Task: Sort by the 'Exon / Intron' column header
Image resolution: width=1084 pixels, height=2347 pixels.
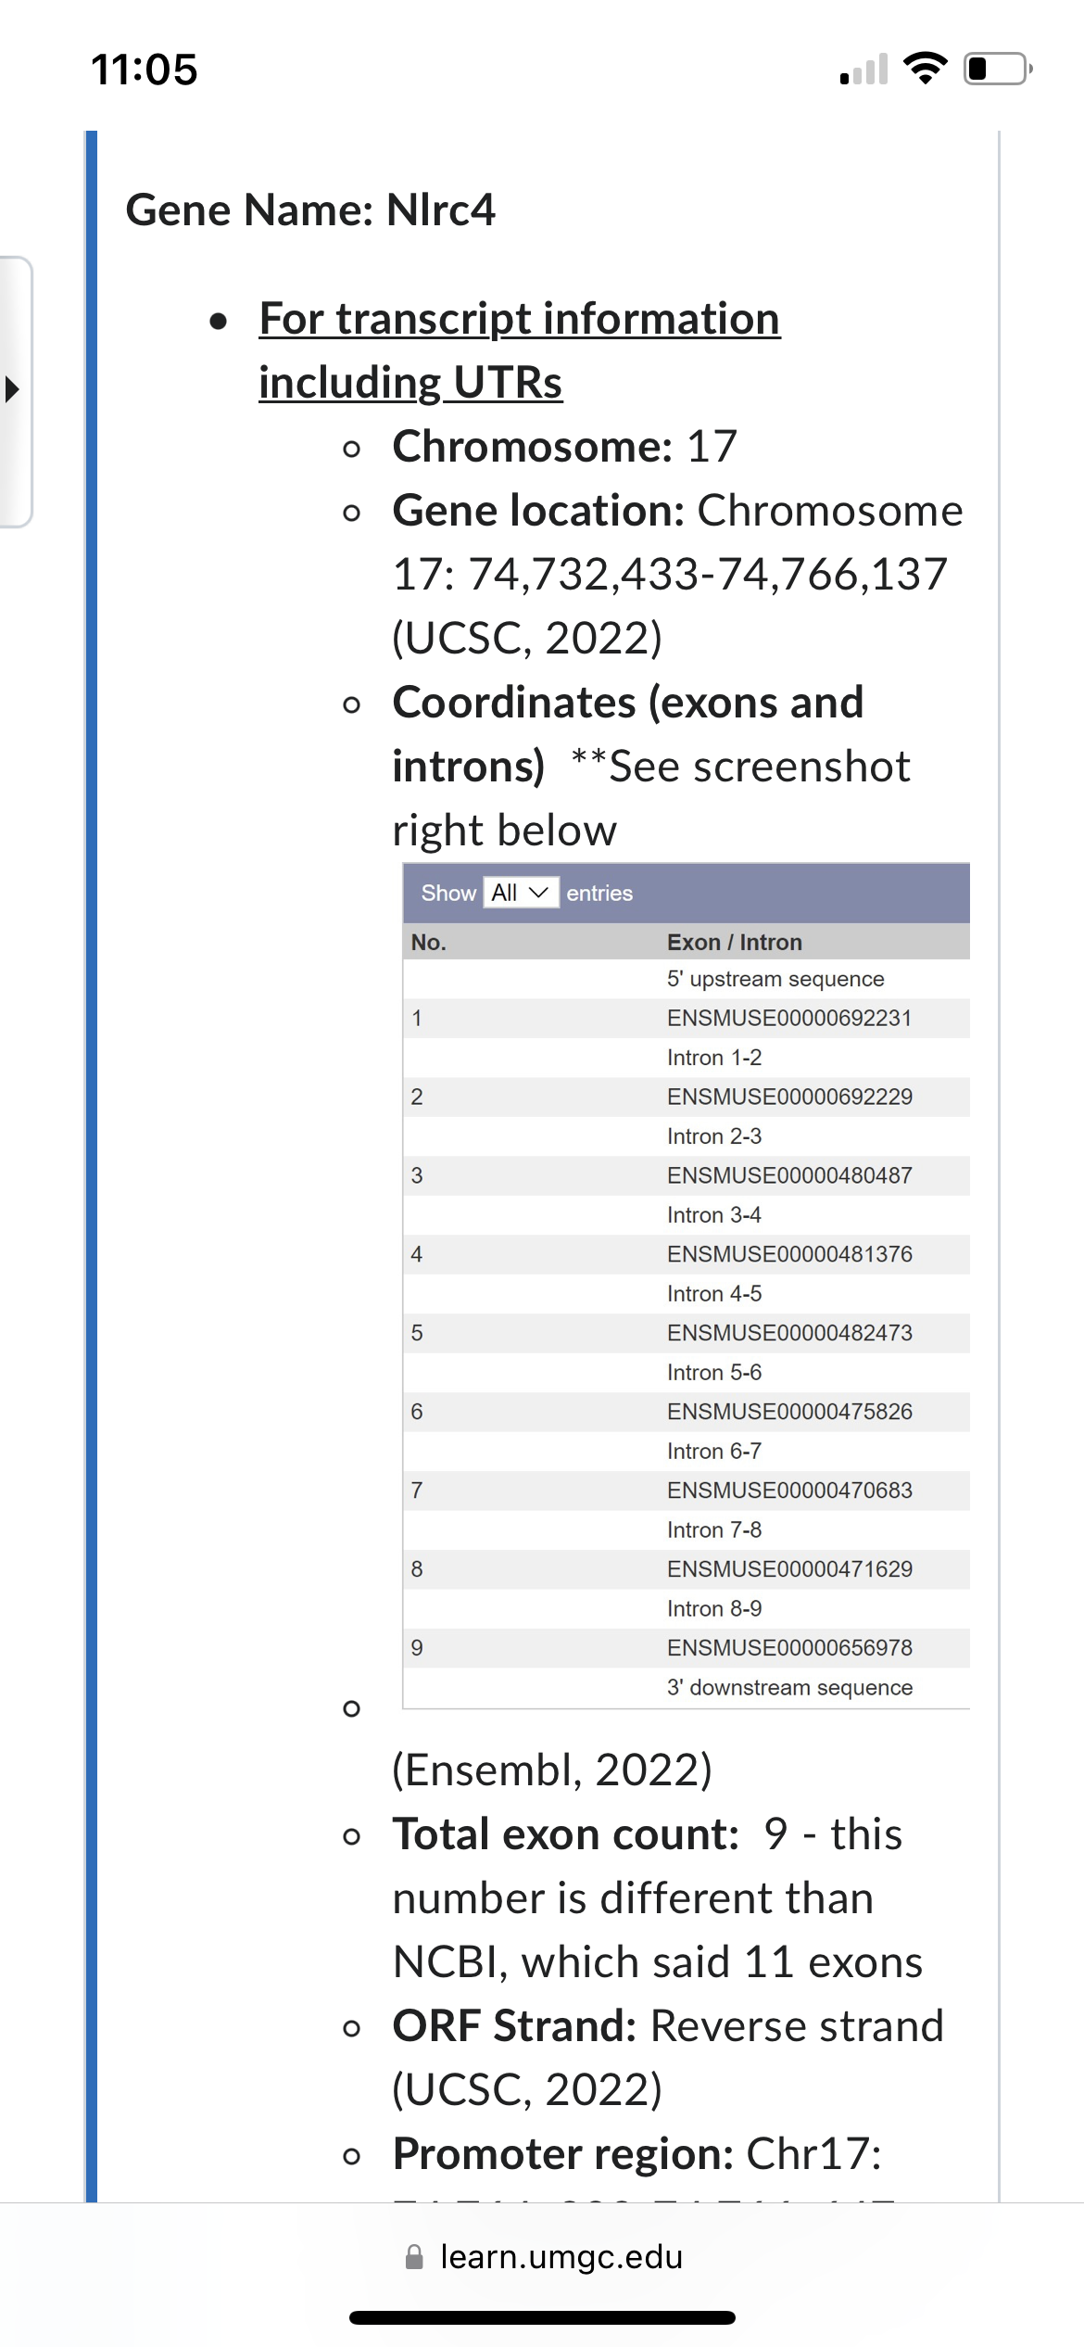Action: [x=735, y=942]
